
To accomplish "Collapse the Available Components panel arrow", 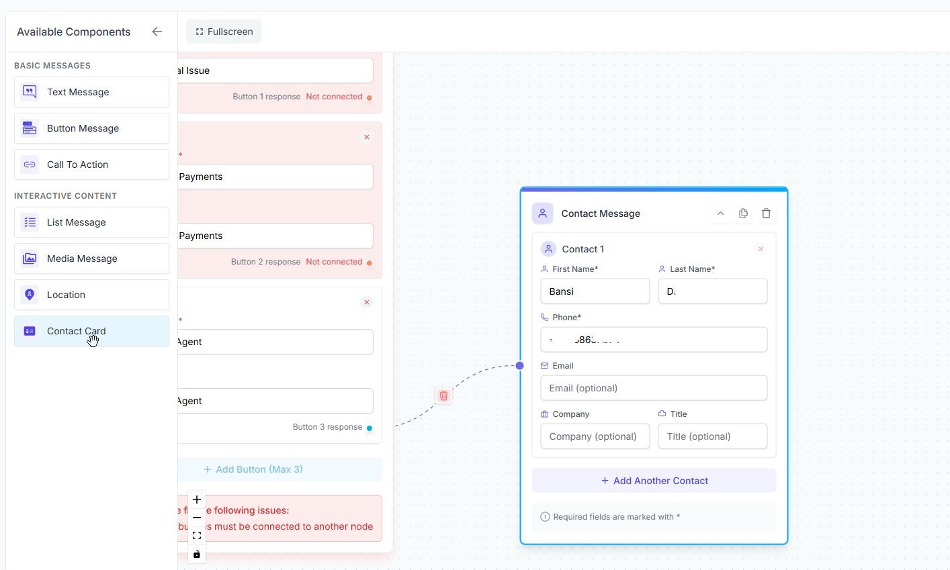I will pyautogui.click(x=157, y=32).
